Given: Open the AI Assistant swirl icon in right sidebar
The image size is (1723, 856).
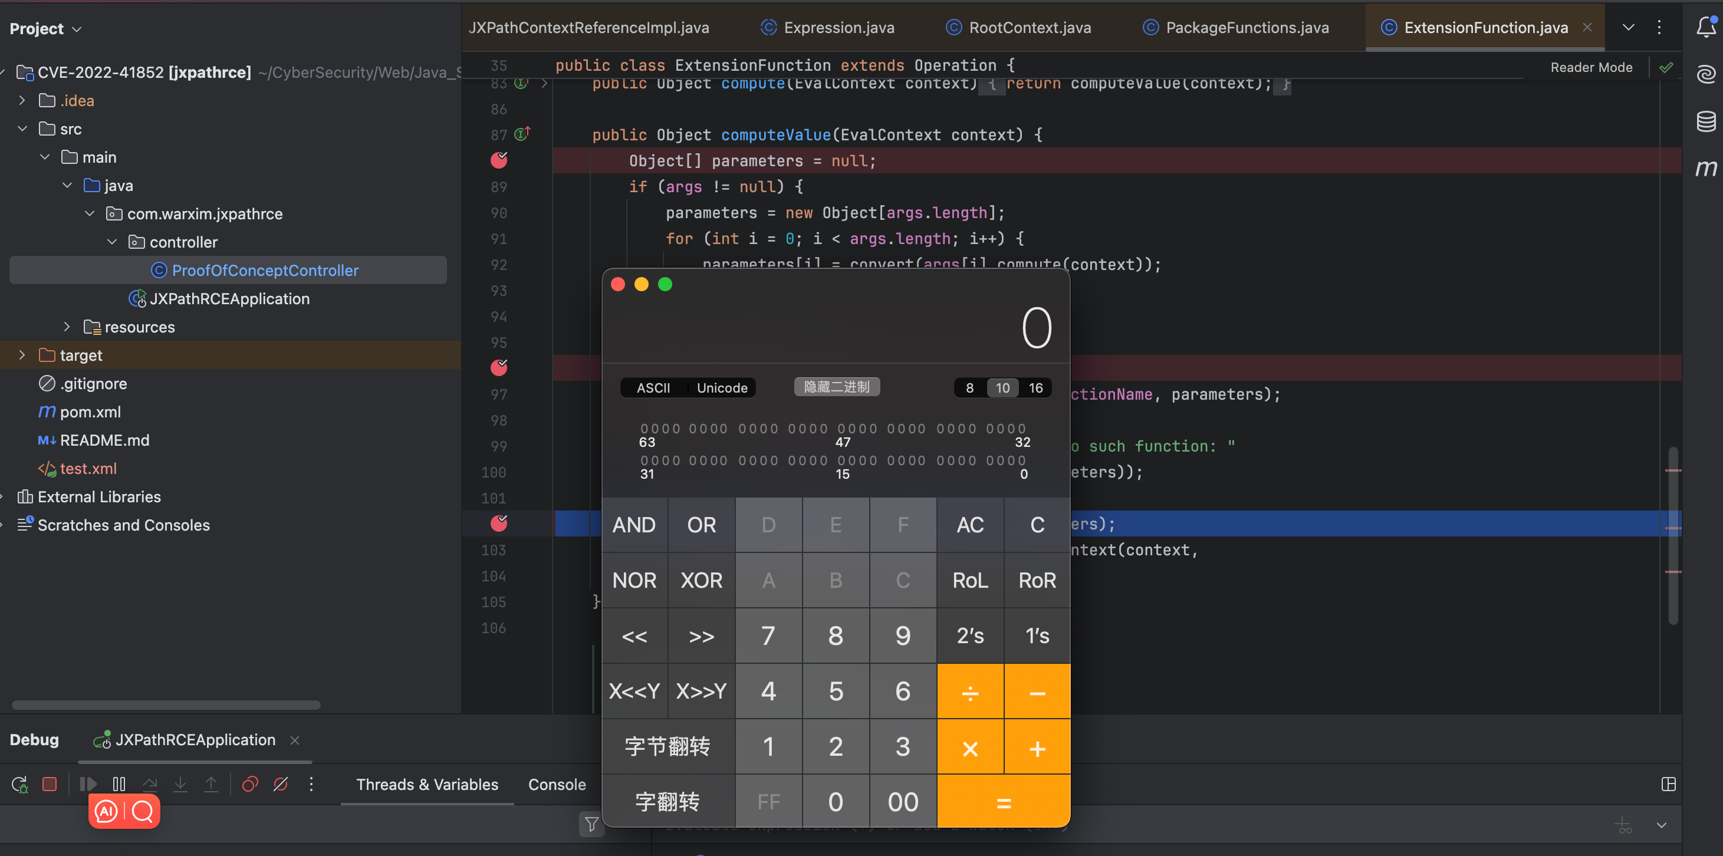Looking at the screenshot, I should [1706, 74].
